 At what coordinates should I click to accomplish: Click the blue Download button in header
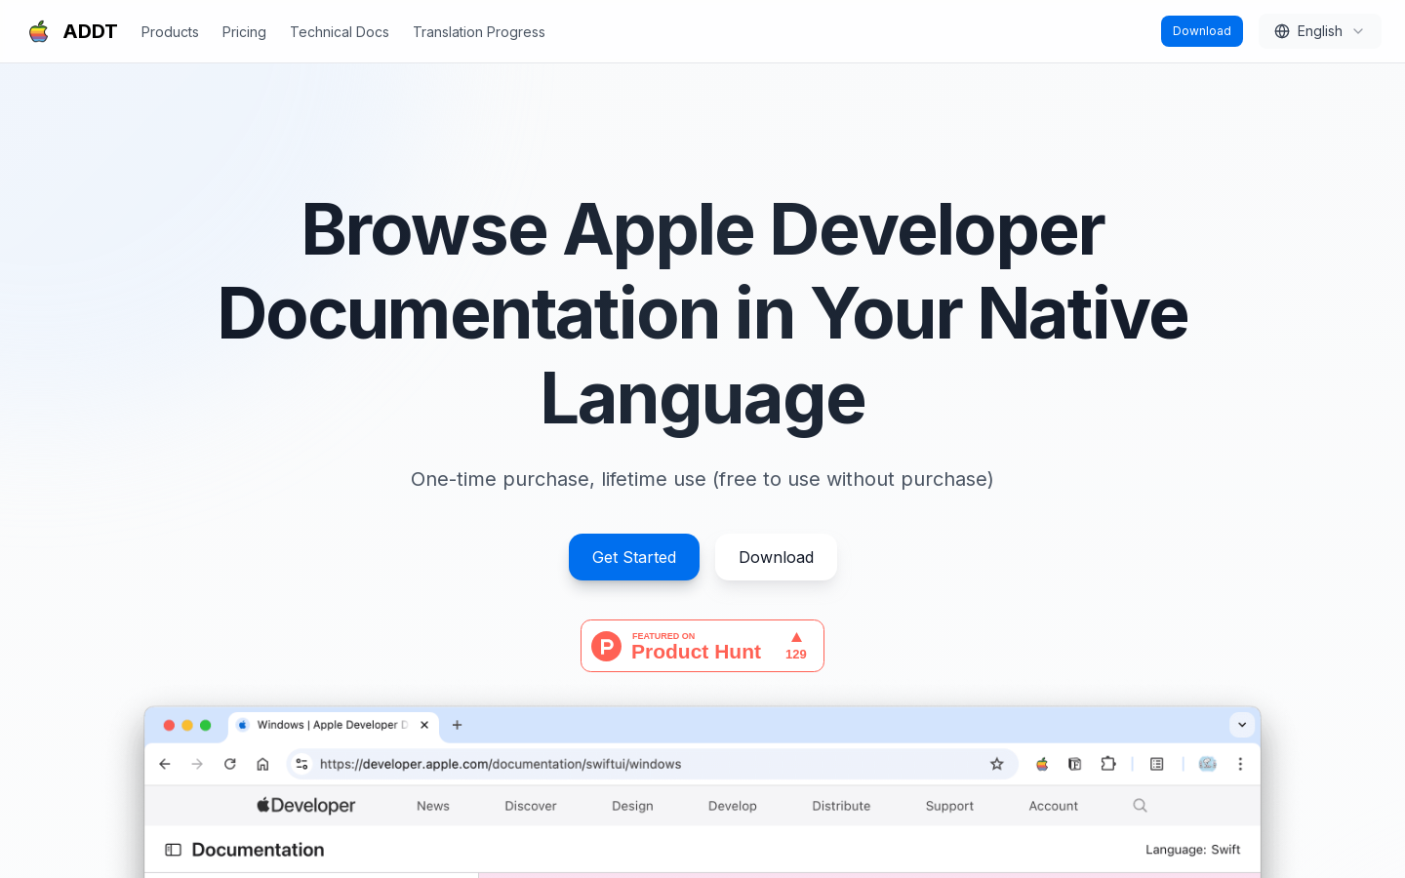[1202, 31]
